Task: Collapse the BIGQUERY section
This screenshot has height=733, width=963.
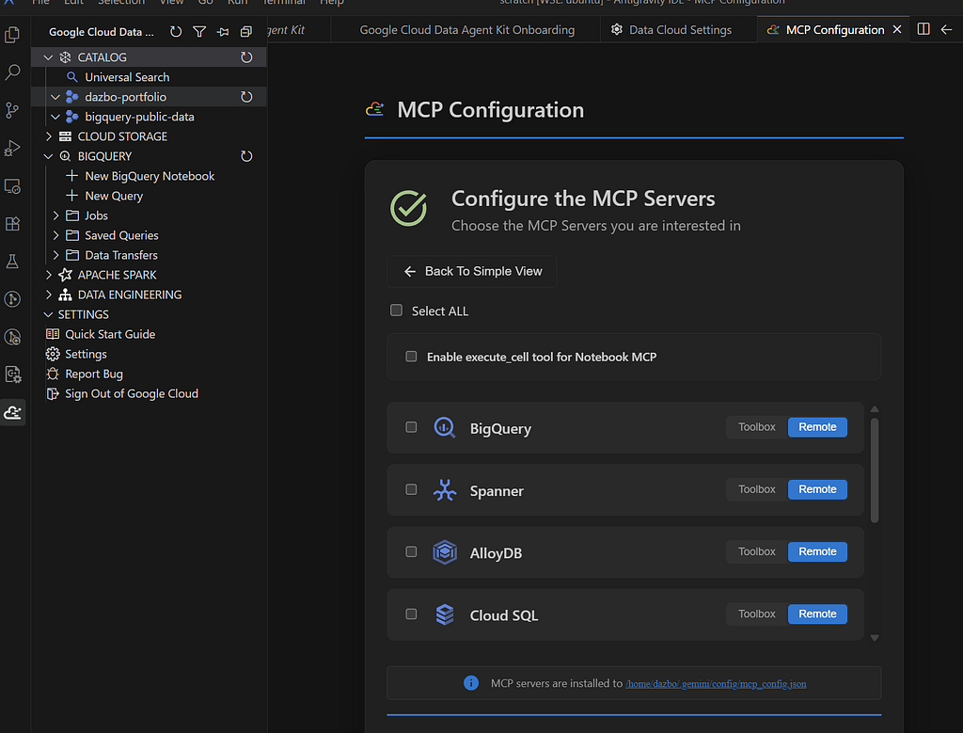Action: (49, 156)
